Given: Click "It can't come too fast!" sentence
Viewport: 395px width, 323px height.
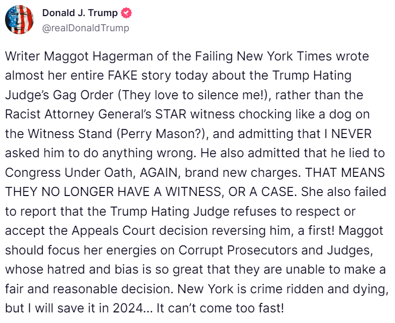Looking at the screenshot, I should tap(221, 307).
